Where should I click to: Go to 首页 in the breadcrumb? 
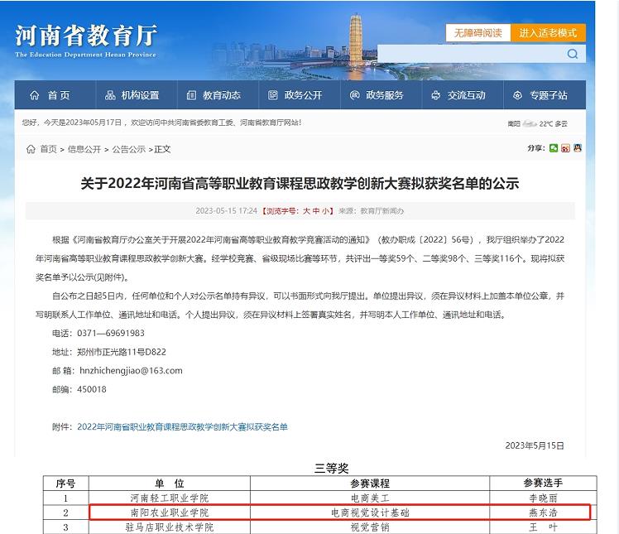49,149
